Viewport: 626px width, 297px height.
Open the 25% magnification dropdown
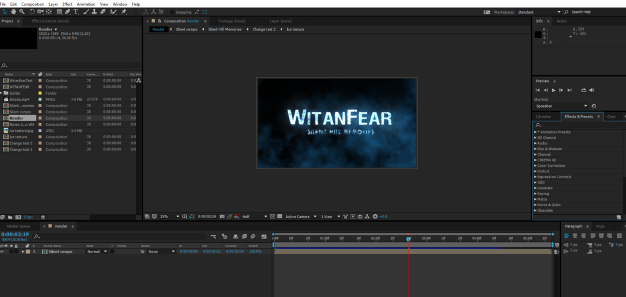[170, 216]
